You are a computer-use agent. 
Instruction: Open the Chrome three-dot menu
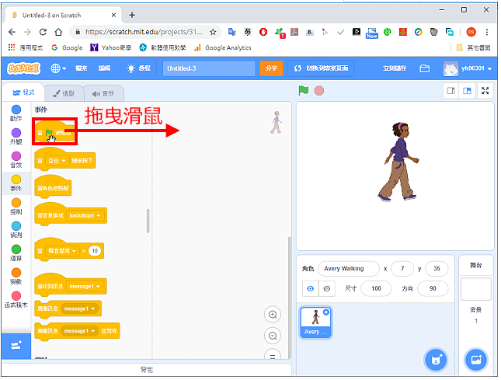[486, 32]
